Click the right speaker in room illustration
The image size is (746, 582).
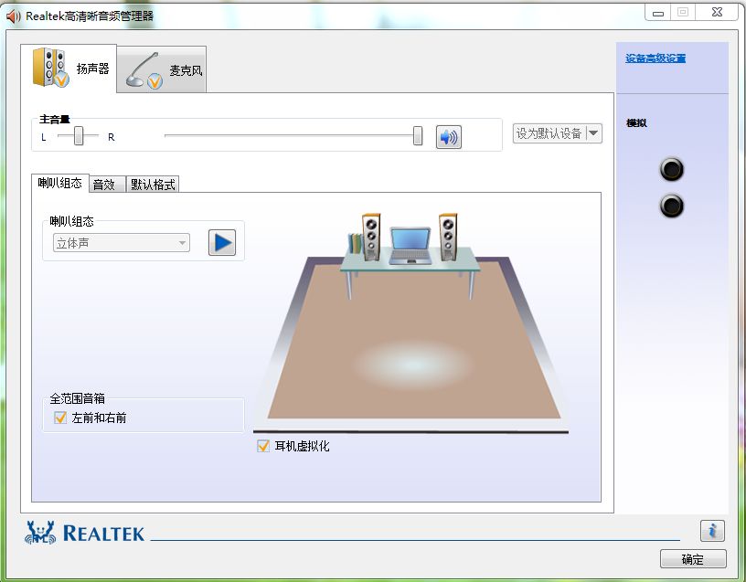click(x=448, y=237)
